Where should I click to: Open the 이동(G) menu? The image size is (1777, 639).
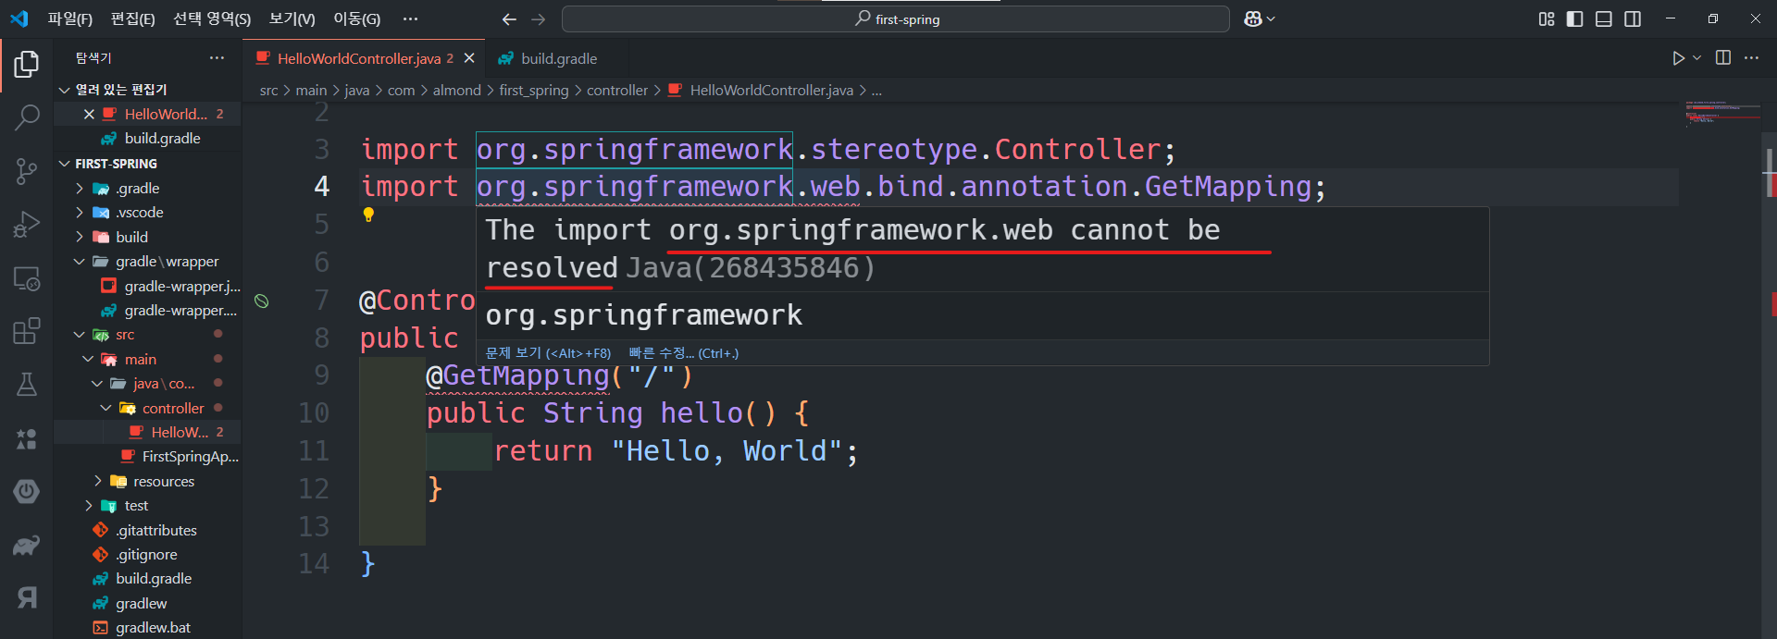(x=357, y=18)
